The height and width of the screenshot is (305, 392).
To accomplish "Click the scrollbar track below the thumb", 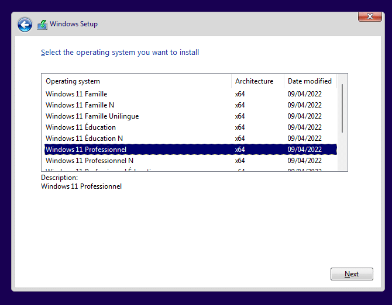I will 342,152.
